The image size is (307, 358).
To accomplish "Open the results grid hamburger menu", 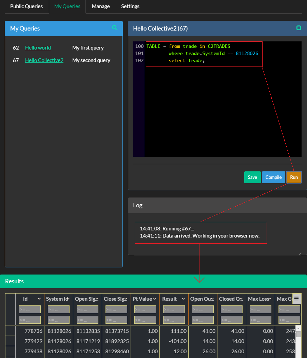I will (296, 299).
